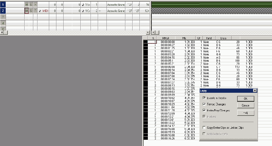Click the Kind column header
The height and width of the screenshot is (146, 272).
click(209, 38)
